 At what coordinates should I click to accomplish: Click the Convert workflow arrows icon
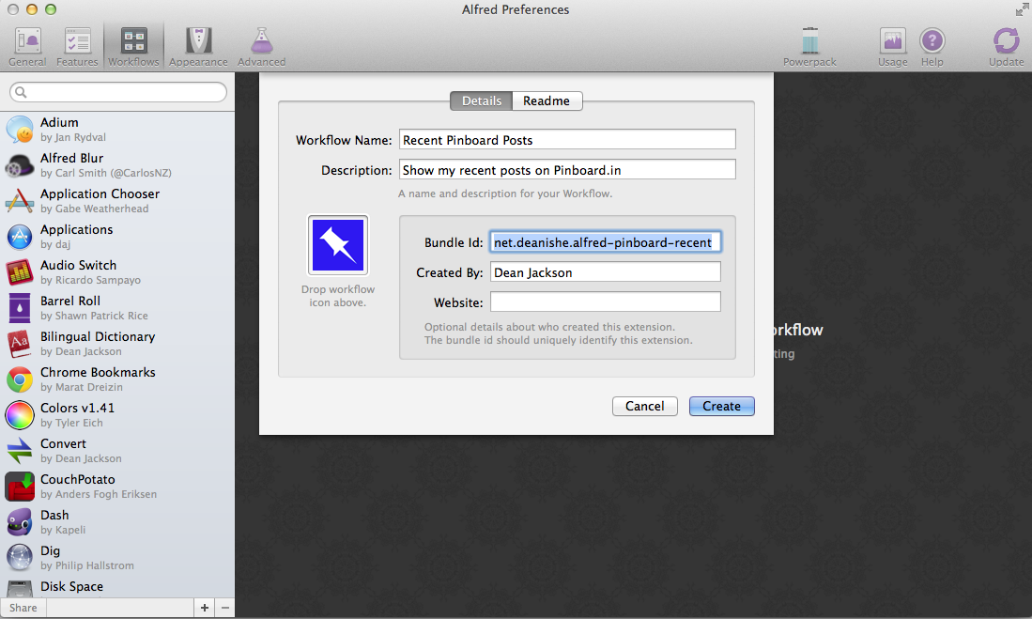point(20,451)
